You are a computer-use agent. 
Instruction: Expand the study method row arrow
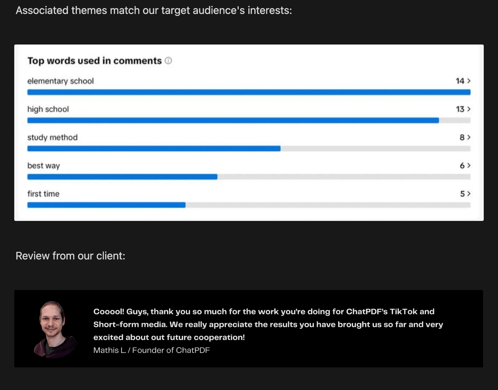click(x=469, y=137)
